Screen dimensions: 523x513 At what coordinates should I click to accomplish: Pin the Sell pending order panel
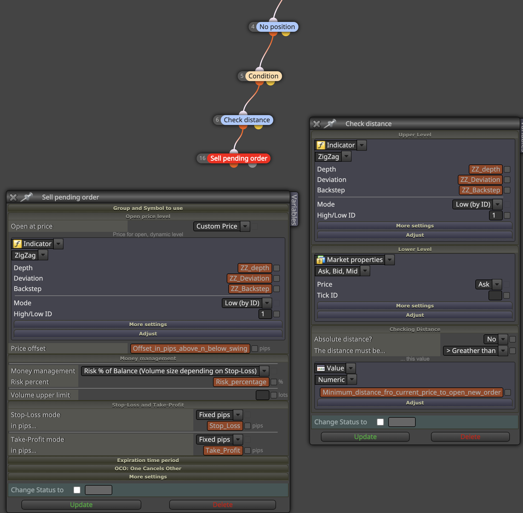coord(27,197)
